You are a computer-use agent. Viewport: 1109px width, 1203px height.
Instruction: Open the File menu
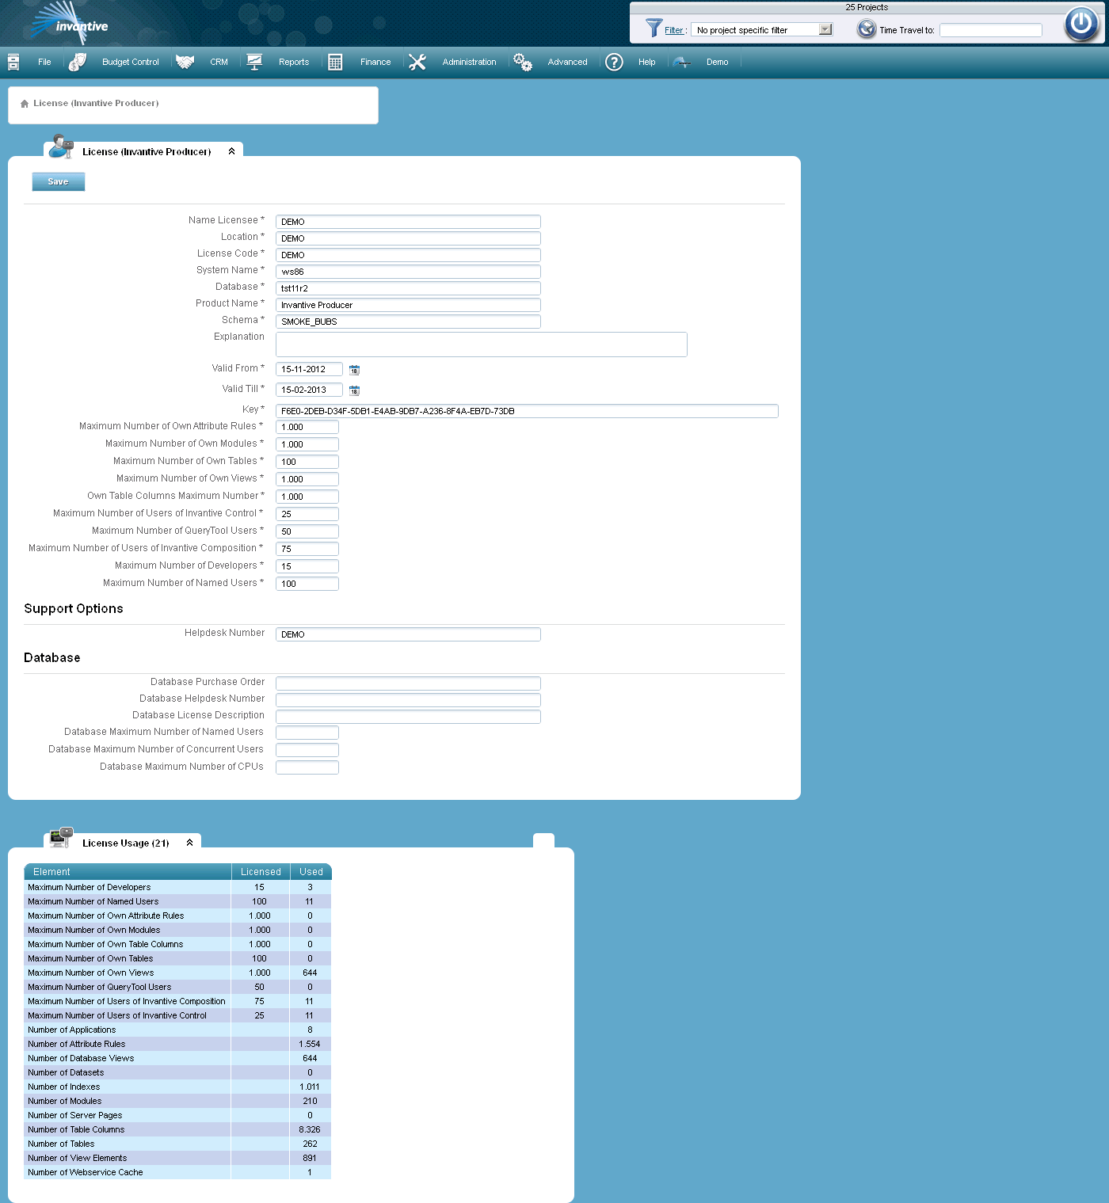(x=44, y=62)
